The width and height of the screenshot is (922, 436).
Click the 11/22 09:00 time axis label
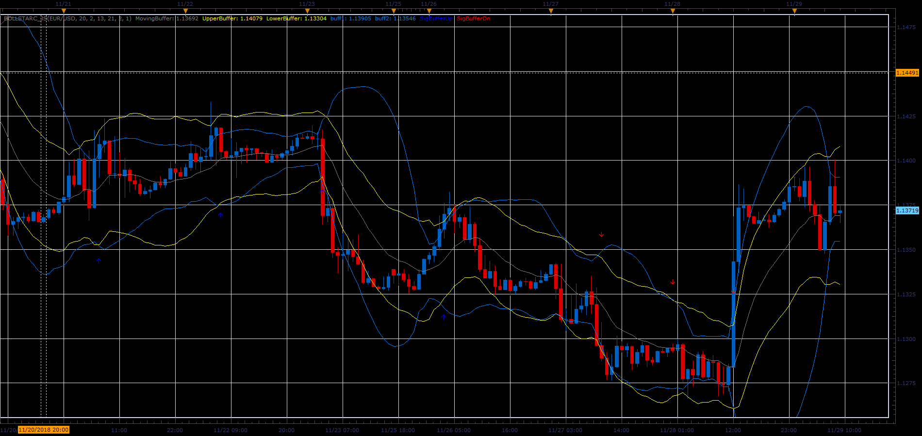tap(230, 430)
